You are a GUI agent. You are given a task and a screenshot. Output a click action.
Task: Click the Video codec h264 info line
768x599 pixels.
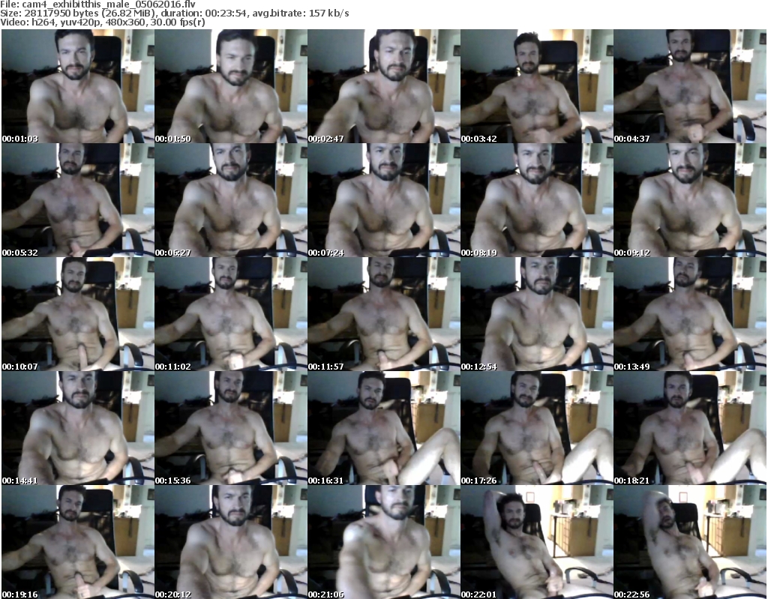102,22
